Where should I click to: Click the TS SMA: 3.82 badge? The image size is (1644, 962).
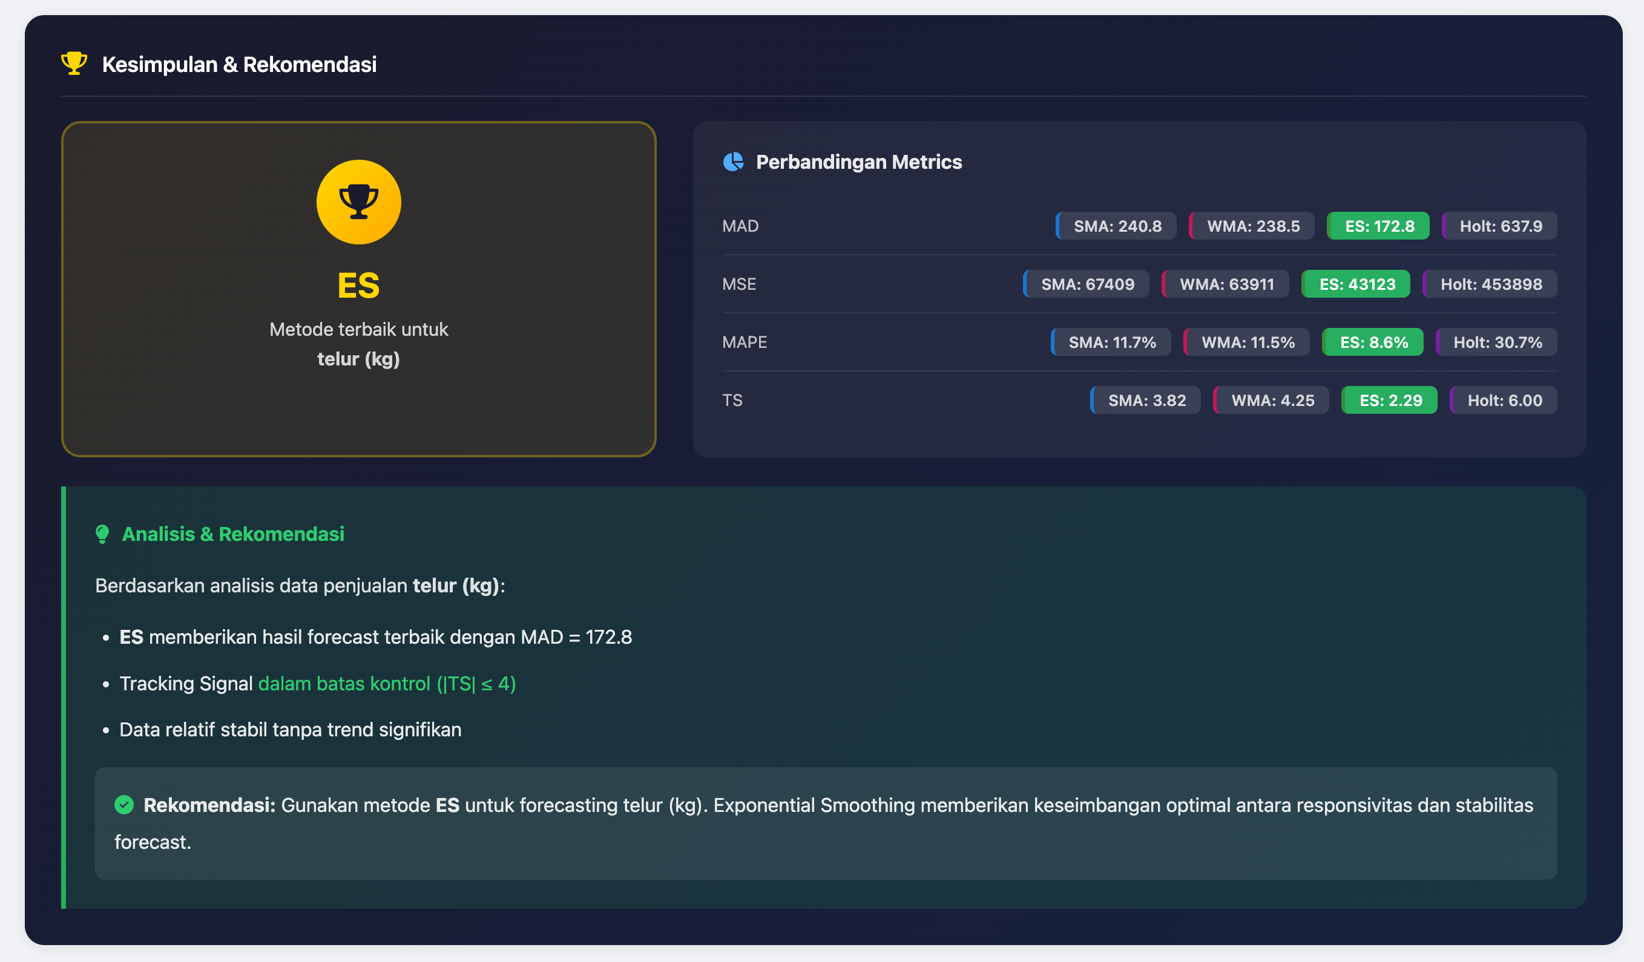click(1146, 401)
